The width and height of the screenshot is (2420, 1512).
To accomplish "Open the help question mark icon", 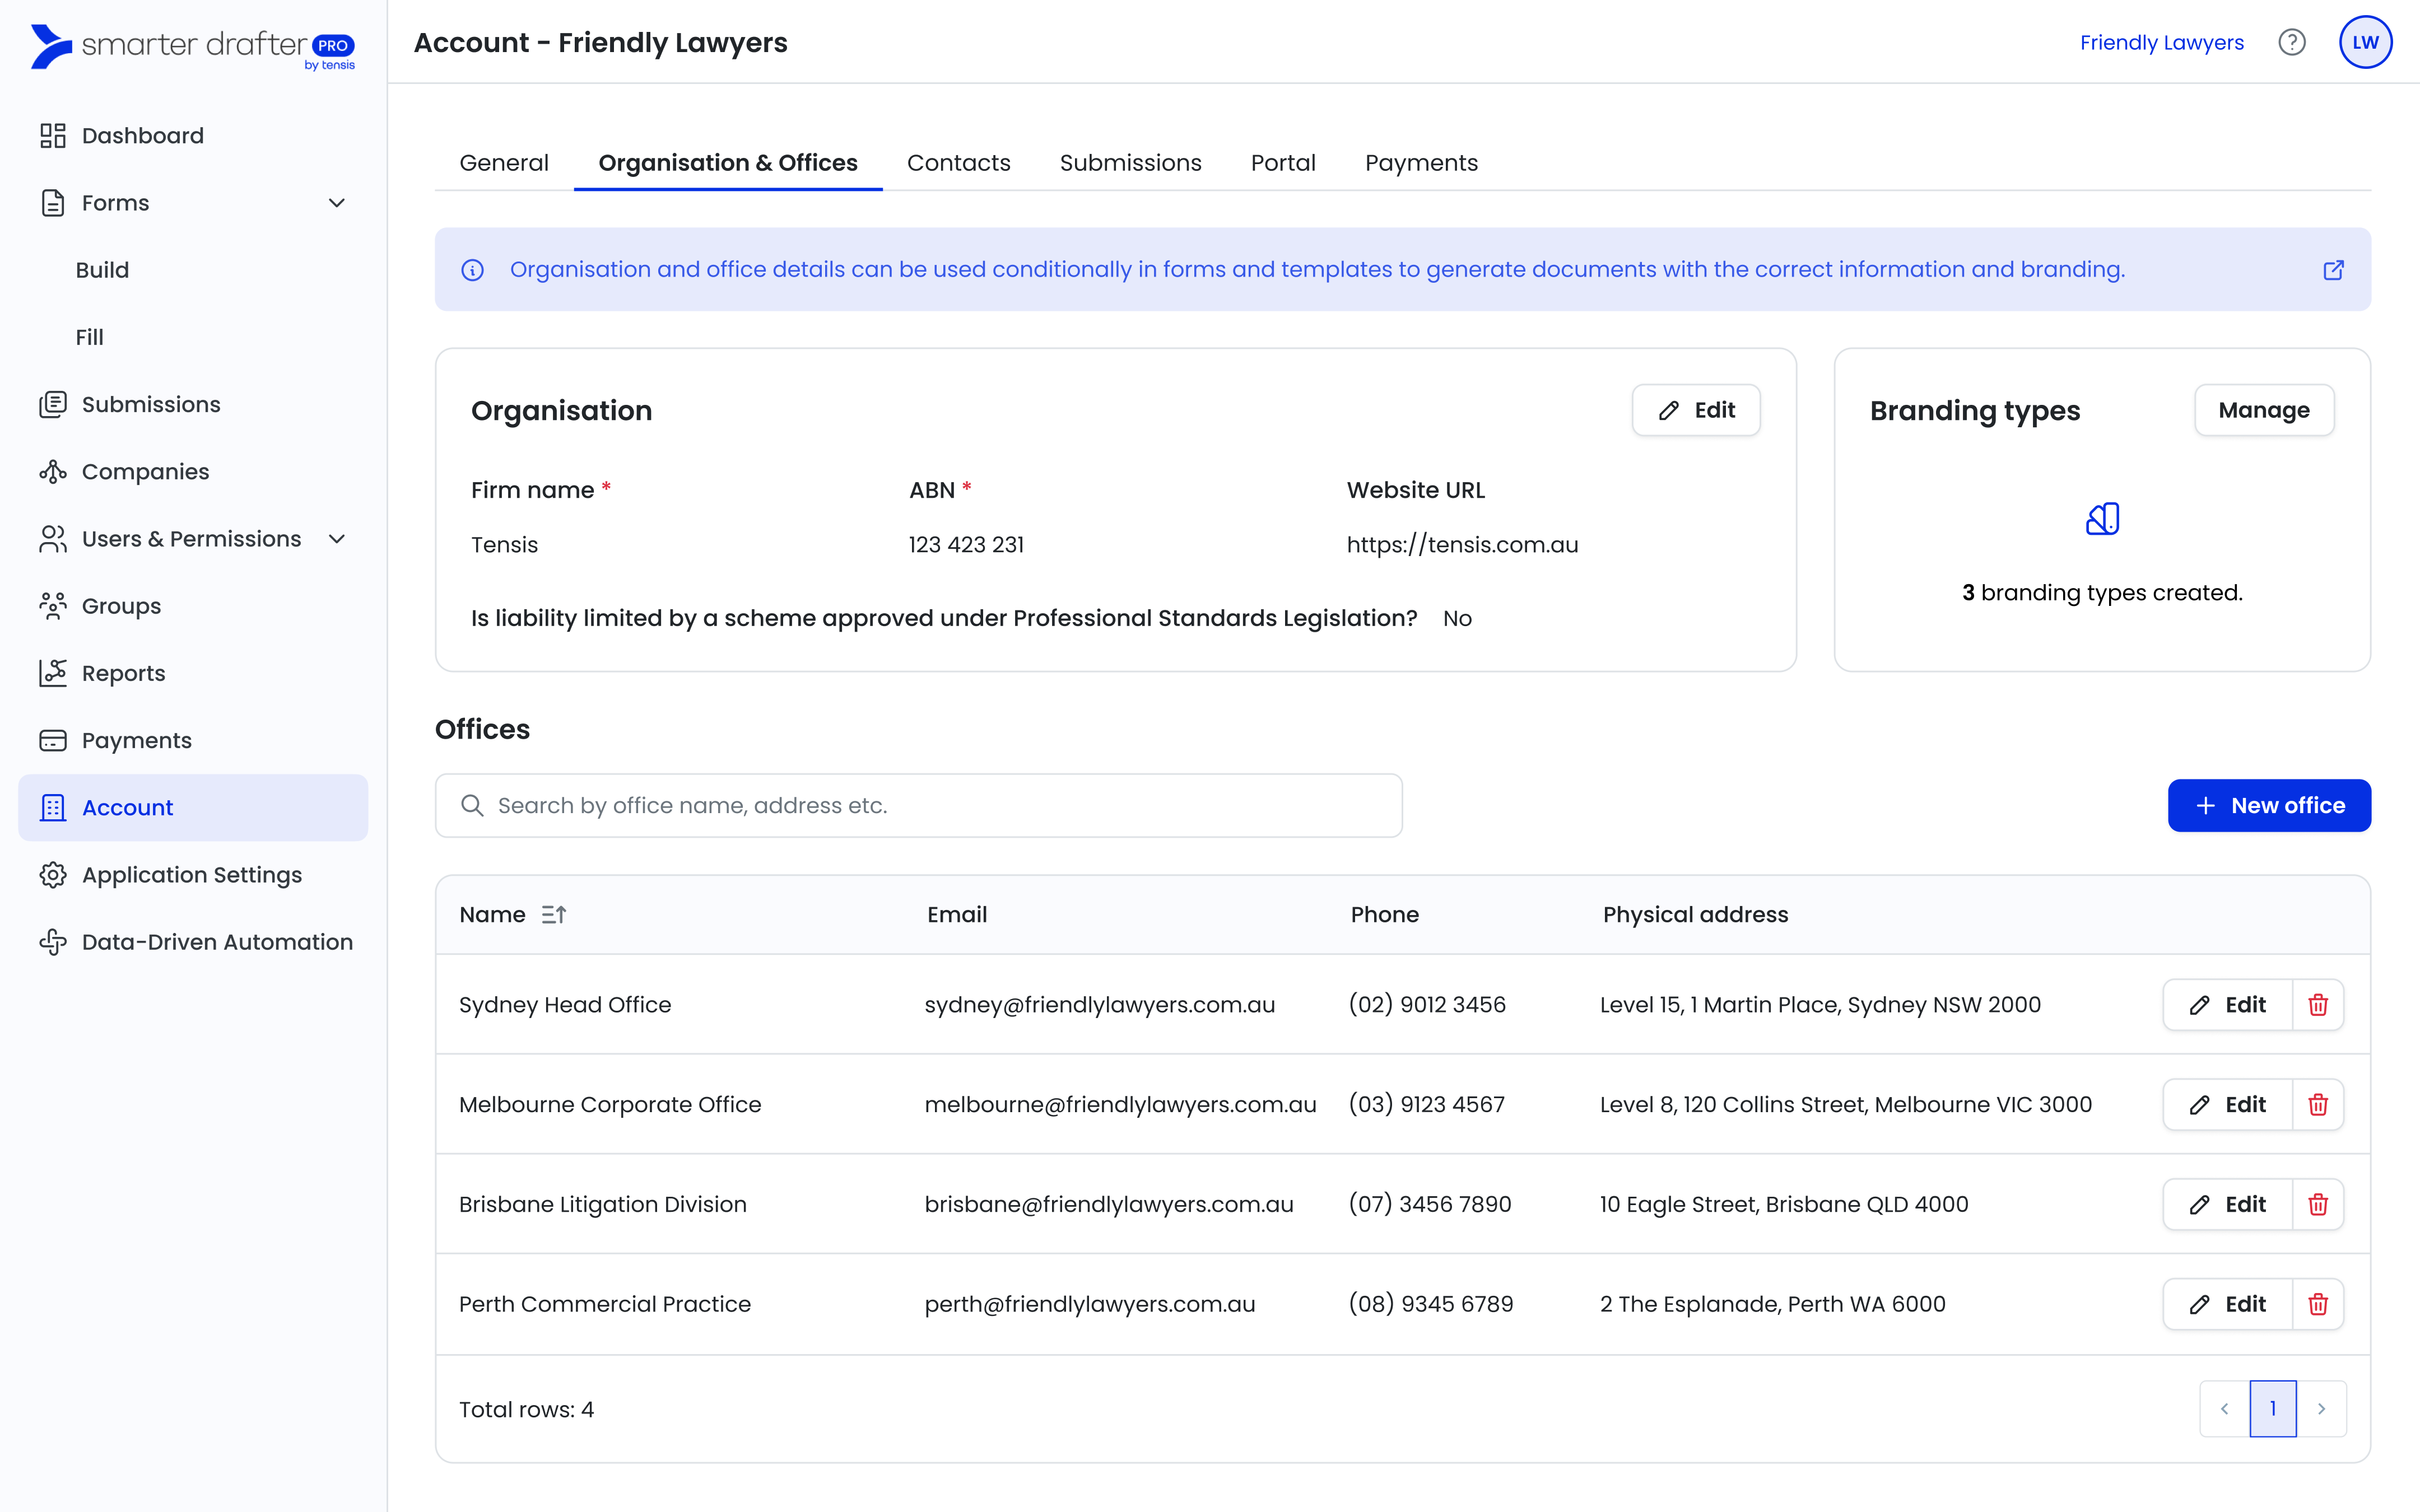I will (2291, 42).
